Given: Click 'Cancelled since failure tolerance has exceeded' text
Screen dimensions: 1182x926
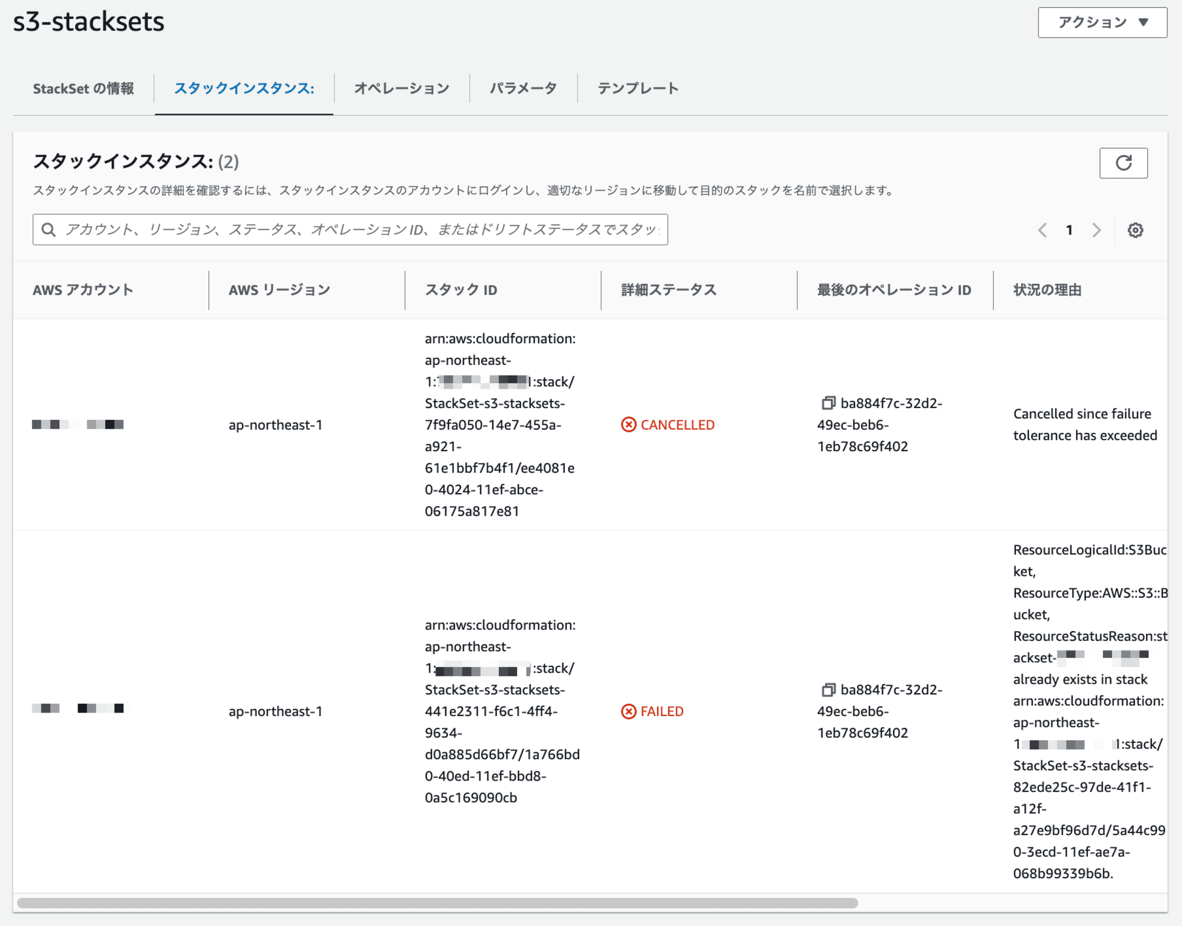Looking at the screenshot, I should [1085, 425].
